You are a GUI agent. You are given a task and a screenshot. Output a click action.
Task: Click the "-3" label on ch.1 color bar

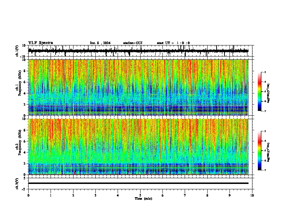point(265,72)
